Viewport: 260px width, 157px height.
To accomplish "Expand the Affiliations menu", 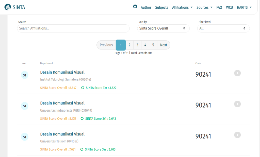I will click(182, 7).
